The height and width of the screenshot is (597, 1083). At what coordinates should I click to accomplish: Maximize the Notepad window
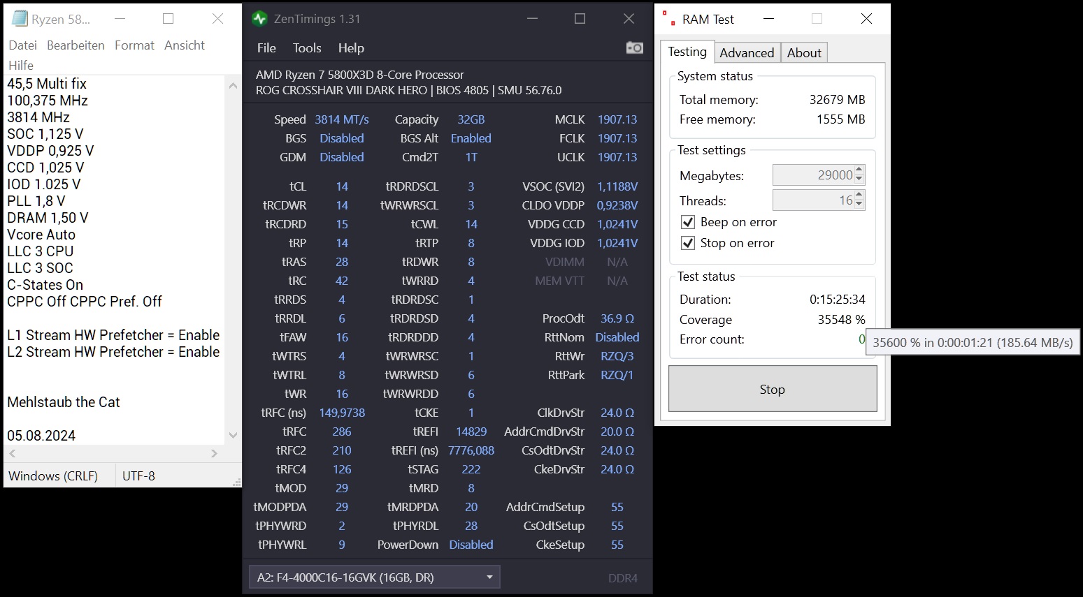[168, 19]
